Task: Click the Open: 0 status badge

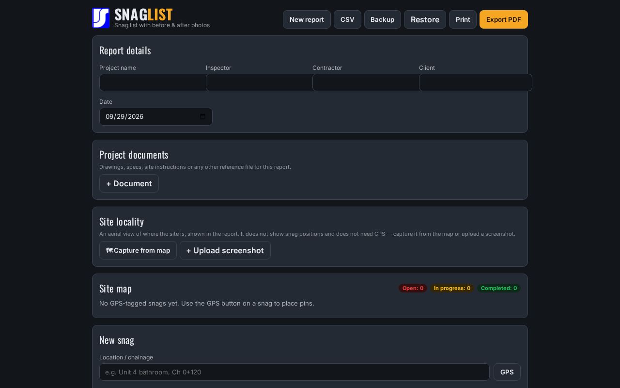Action: (x=413, y=288)
